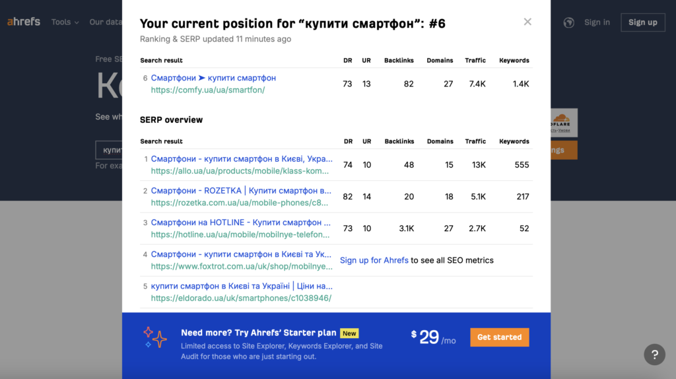
Task: Click the Ahrefs logo
Action: click(24, 22)
